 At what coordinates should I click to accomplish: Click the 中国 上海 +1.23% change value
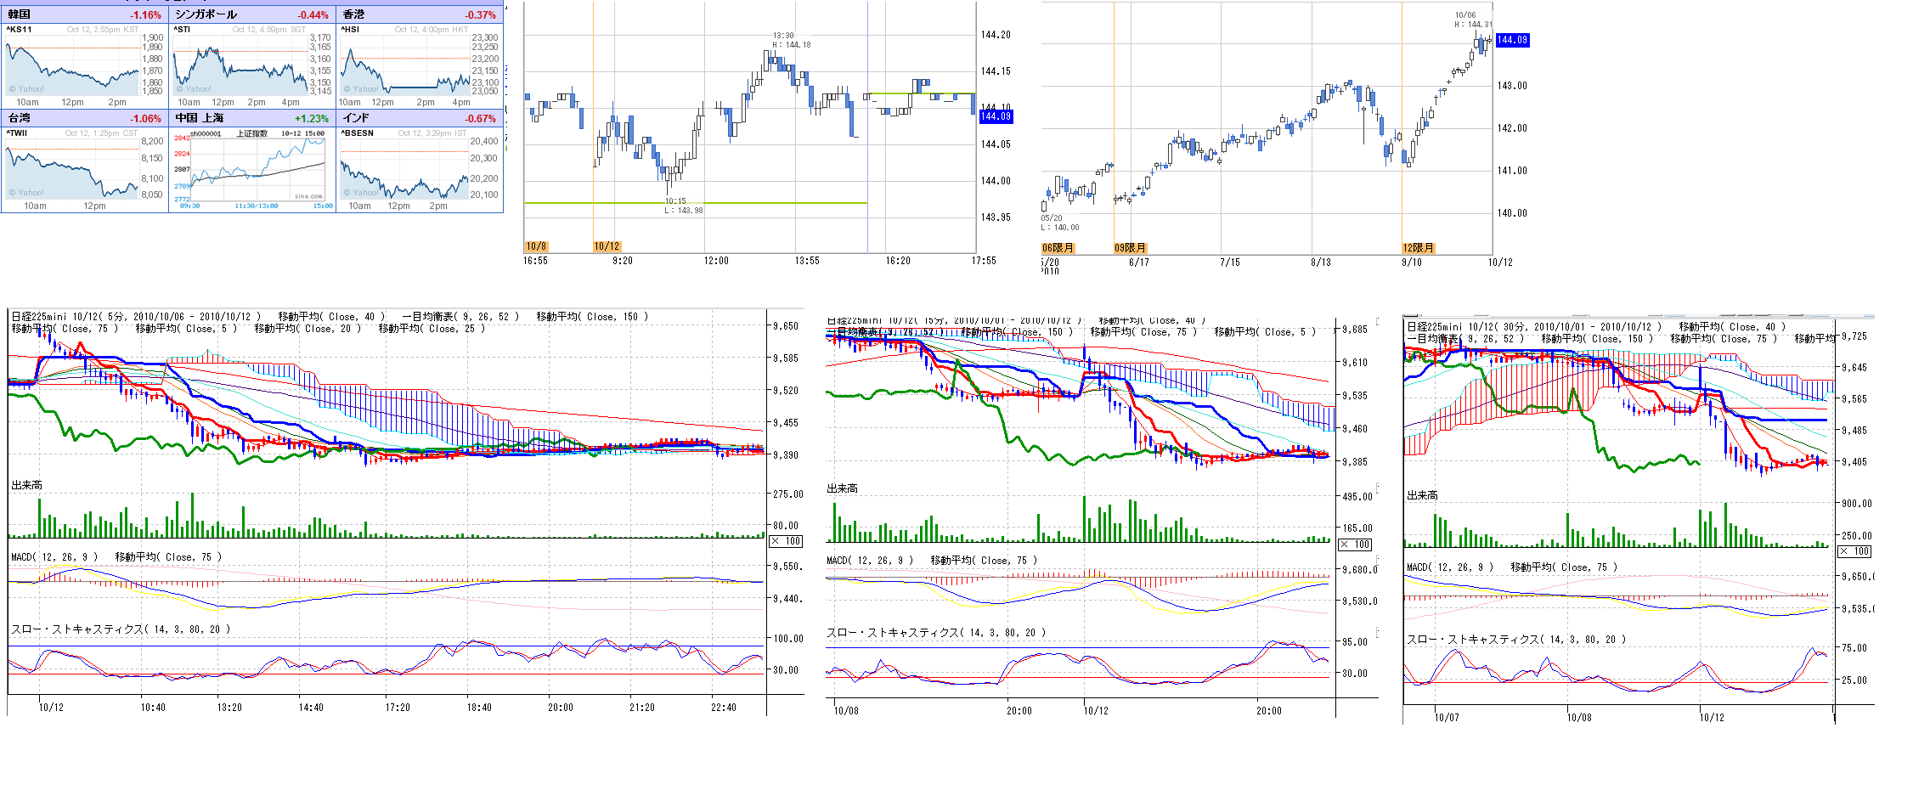311,119
